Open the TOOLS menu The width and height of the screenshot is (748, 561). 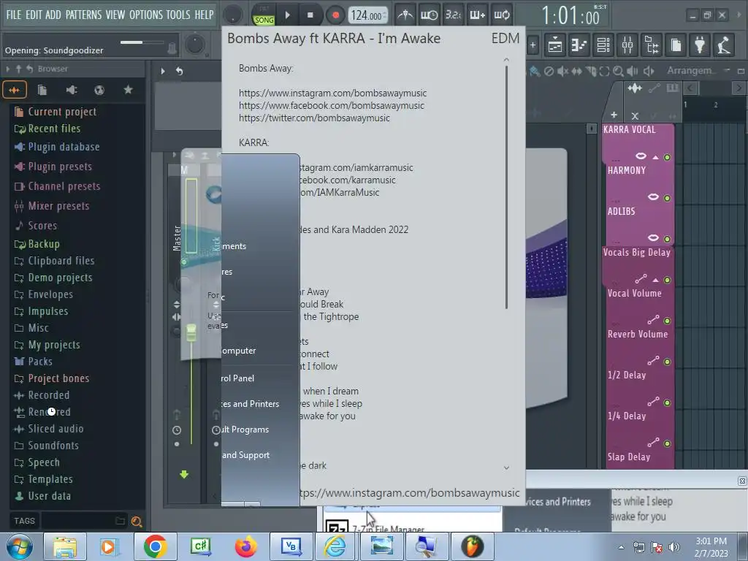(x=178, y=15)
